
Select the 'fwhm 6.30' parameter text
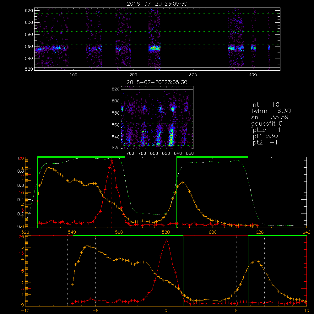271,111
